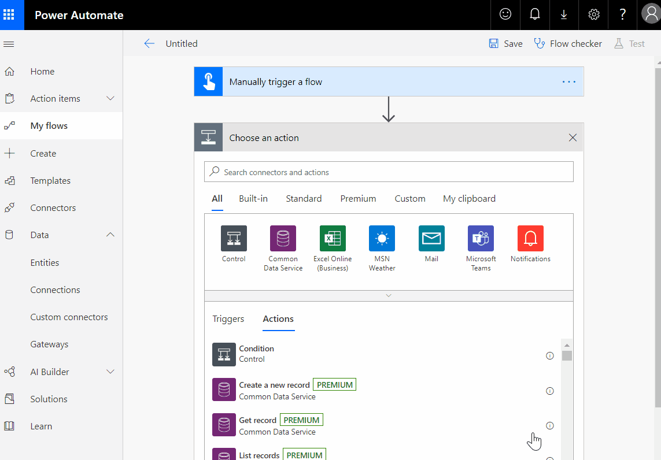Open the app launcher waffle icon
Viewport: 661px width, 460px height.
[9, 15]
